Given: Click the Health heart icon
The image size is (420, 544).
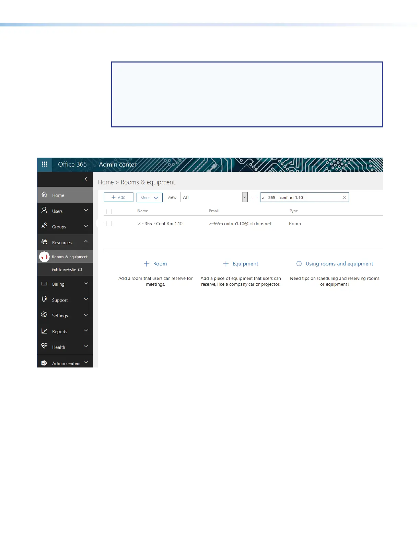Looking at the screenshot, I should (44, 346).
